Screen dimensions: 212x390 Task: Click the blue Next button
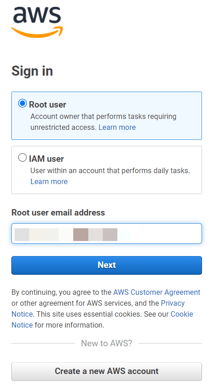[x=106, y=265]
